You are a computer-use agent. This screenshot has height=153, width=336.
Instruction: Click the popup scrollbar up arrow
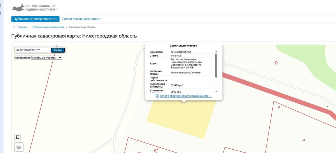(x=216, y=52)
